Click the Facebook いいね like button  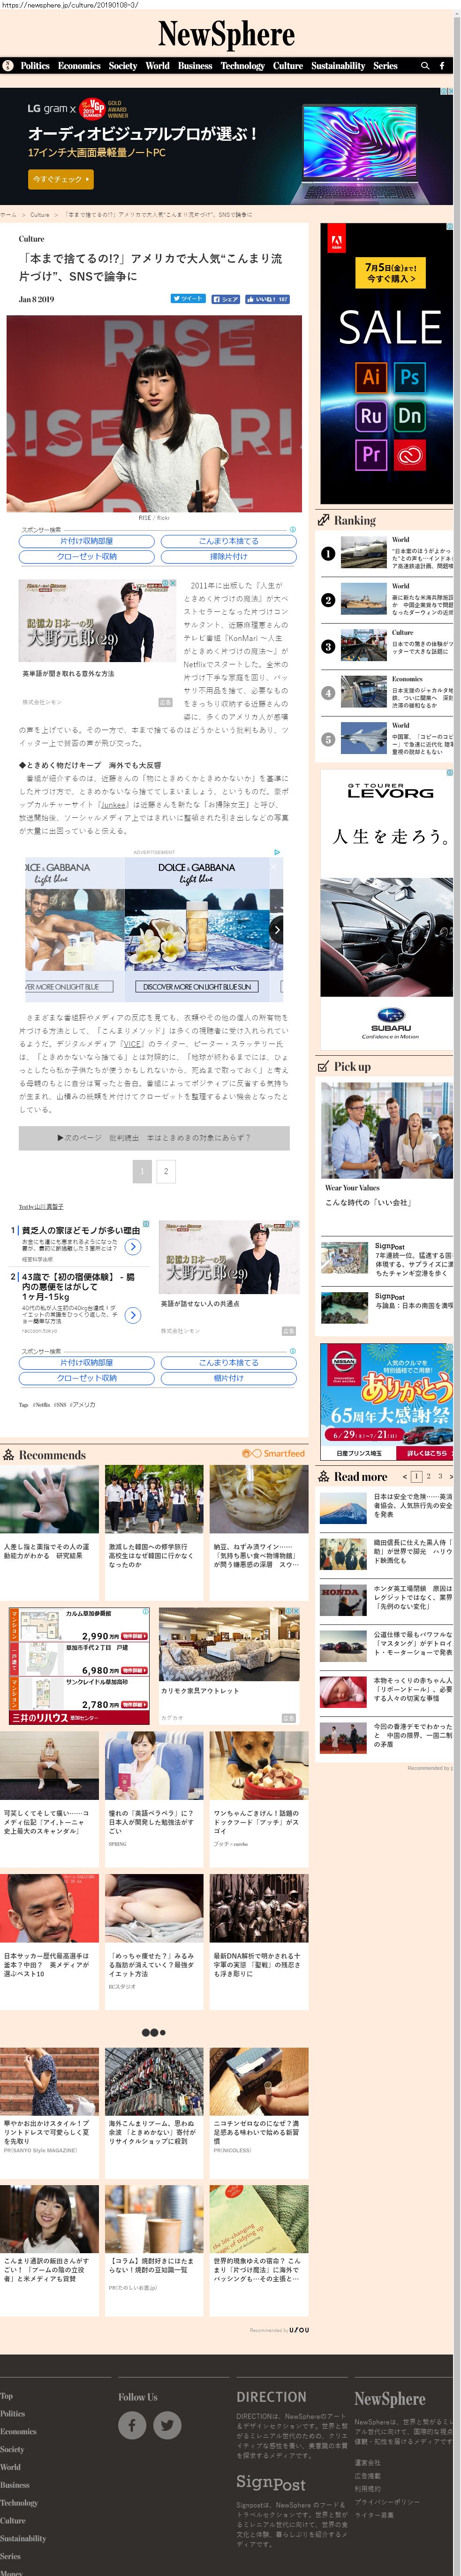click(267, 299)
